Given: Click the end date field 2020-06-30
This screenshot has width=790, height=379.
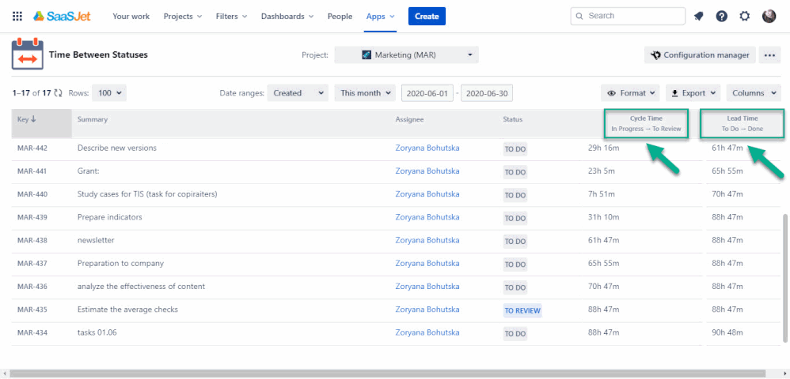Looking at the screenshot, I should click(x=487, y=93).
